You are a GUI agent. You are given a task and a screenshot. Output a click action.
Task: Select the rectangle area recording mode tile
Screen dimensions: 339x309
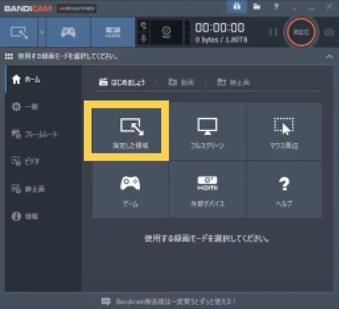coord(126,131)
